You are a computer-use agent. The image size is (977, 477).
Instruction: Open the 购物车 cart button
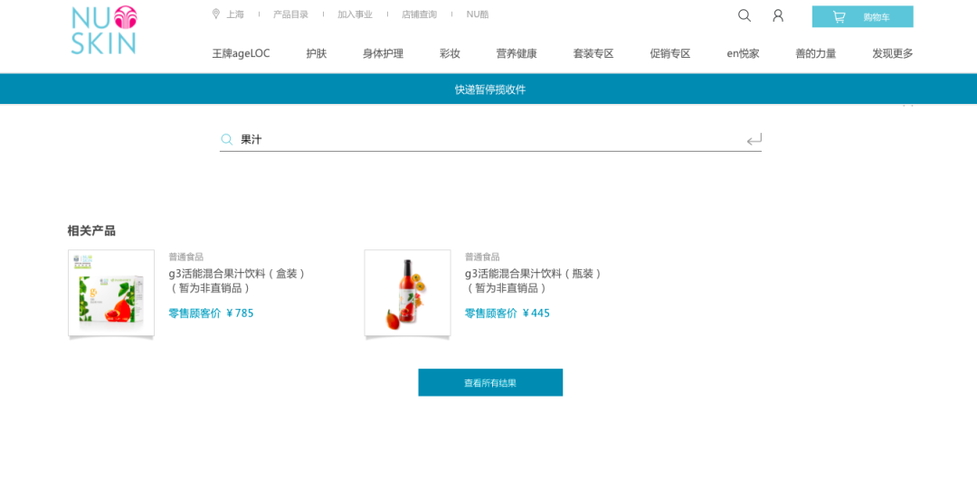pos(862,17)
